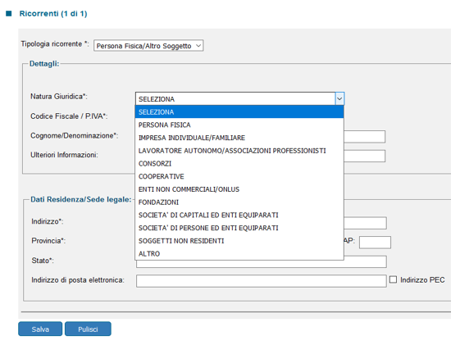The image size is (460, 345).
Task: Click the Salva button
Action: tap(40, 329)
